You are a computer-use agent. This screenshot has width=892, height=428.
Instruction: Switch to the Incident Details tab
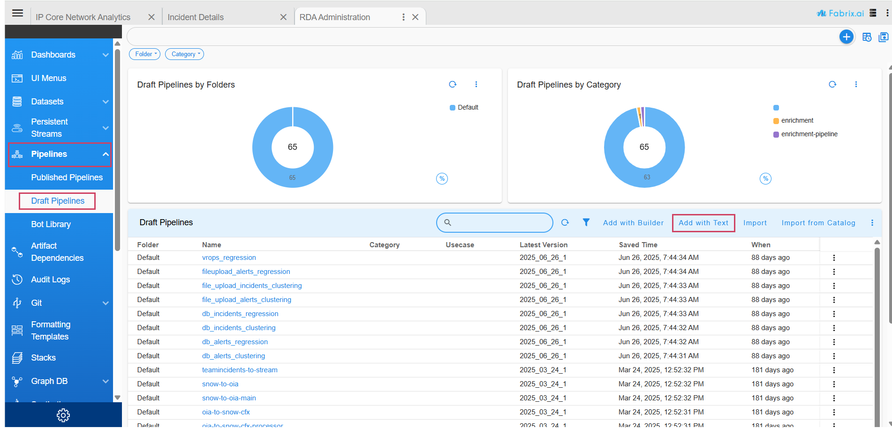196,17
